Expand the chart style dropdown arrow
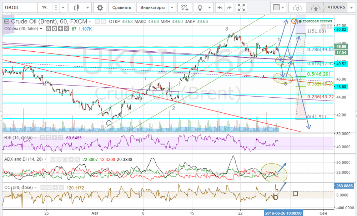 pos(88,7)
